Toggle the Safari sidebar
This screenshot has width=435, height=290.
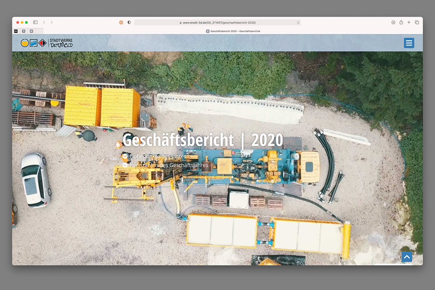tap(35, 22)
